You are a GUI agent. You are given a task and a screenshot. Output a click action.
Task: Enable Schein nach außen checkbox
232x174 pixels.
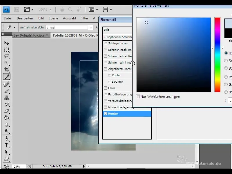(106, 56)
